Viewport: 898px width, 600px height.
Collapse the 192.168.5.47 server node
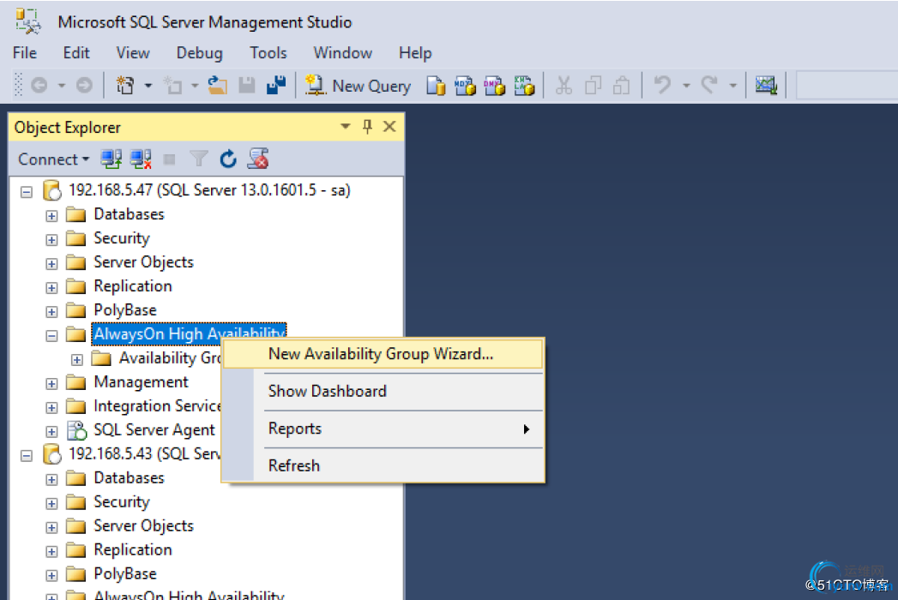27,192
